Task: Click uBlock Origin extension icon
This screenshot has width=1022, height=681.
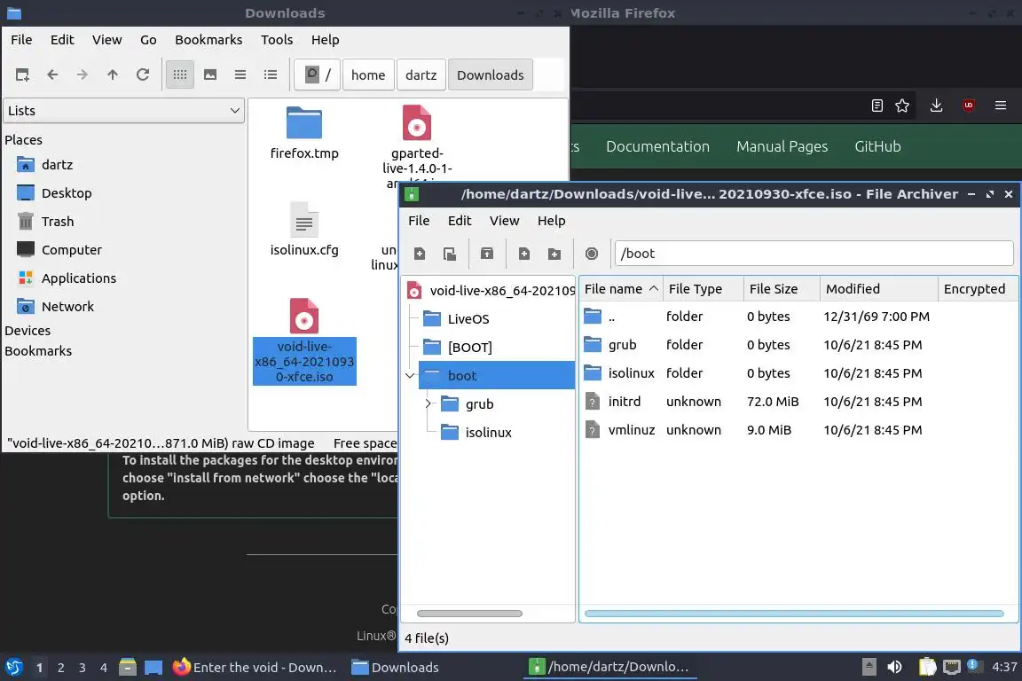Action: coord(969,106)
